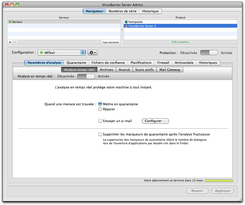Viewport: 245px width, 205px height.
Task: Open the Configuration défaut dropdown
Action: [x=62, y=53]
